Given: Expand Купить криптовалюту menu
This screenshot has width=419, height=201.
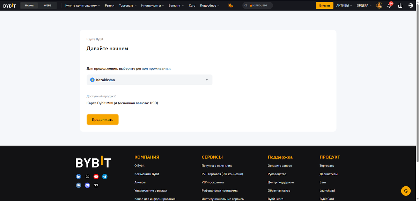Looking at the screenshot, I should click(x=82, y=6).
